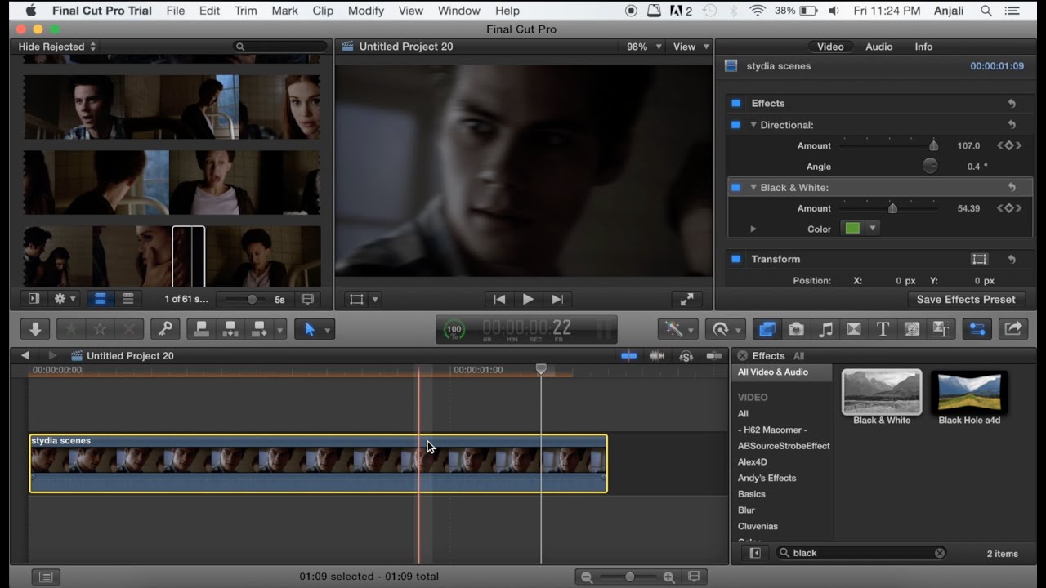Collapse the Directional effect parameters
Viewport: 1046px width, 588px height.
[x=753, y=125]
